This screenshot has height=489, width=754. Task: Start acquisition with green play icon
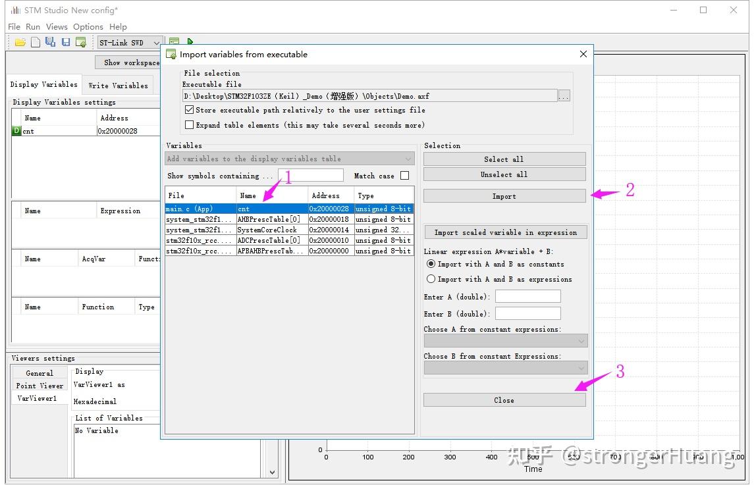[190, 41]
